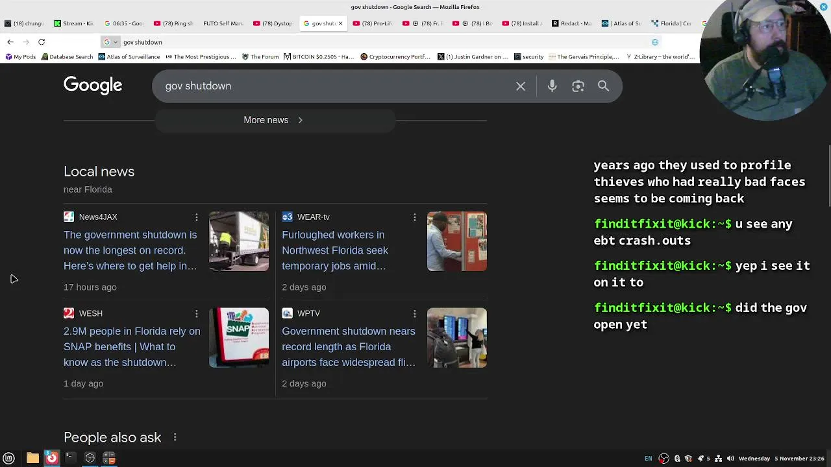Clear the search box with the X icon
831x467 pixels.
tap(521, 86)
